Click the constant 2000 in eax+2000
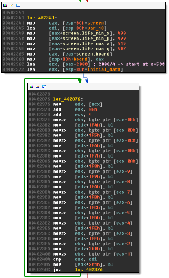This screenshot has width=169, height=278. (82, 64)
